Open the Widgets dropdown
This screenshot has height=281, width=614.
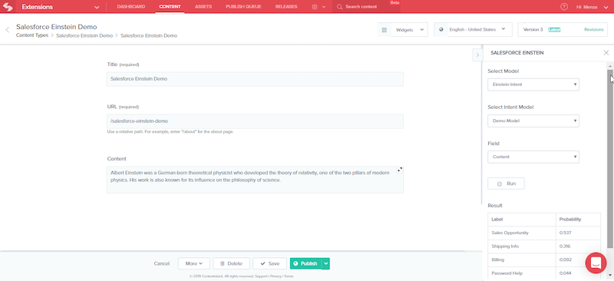click(409, 30)
